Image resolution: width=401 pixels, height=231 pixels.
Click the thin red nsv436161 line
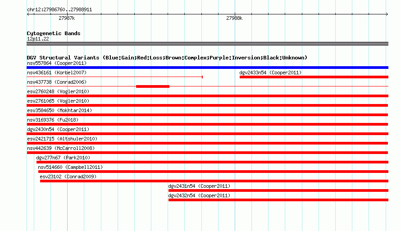[114, 77]
